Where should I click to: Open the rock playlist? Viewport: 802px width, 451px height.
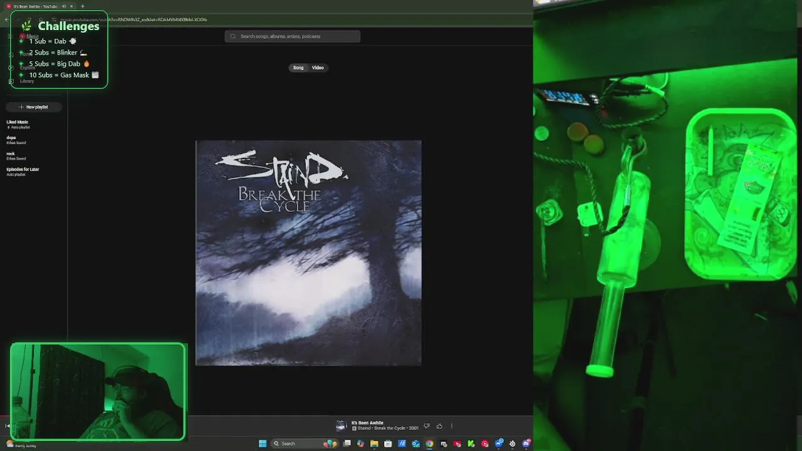(16, 155)
